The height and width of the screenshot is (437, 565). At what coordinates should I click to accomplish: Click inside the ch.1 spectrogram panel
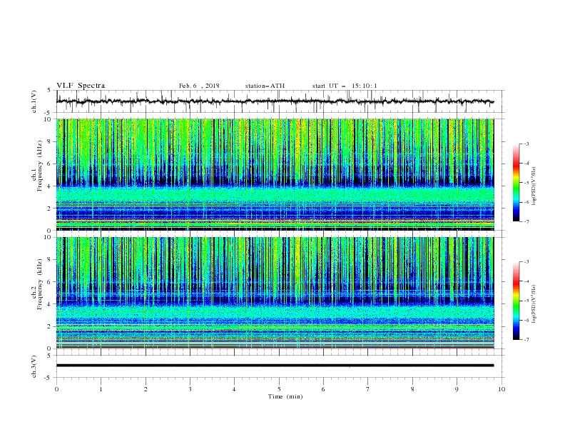pos(275,174)
